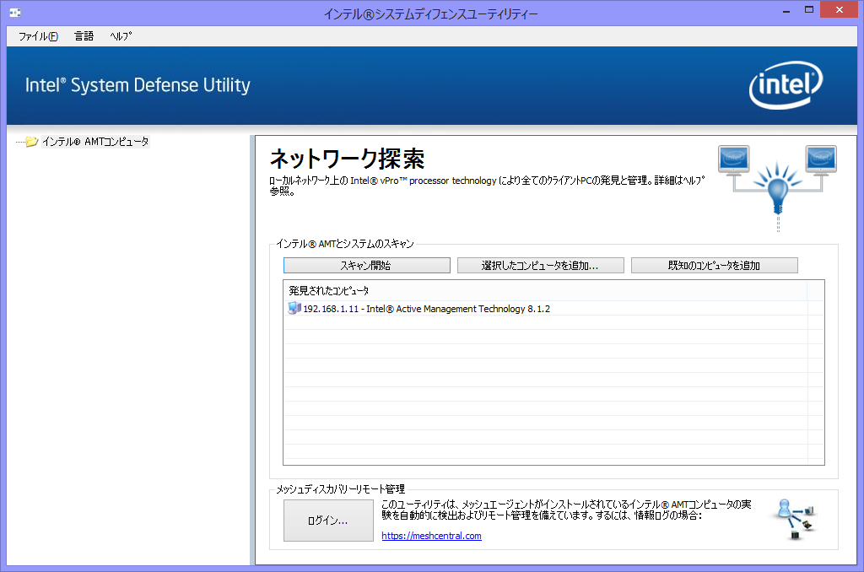Image resolution: width=864 pixels, height=572 pixels.
Task: Click the computer icon beside 192.168.1.11
Action: (x=294, y=308)
